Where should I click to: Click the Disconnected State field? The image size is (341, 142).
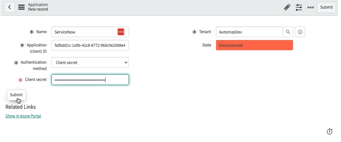point(254,45)
